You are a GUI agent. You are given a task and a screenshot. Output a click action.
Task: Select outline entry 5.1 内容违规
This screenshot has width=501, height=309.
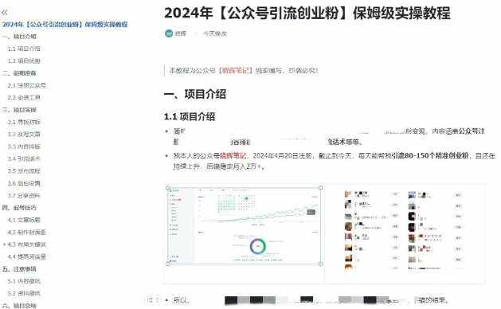coord(24,281)
